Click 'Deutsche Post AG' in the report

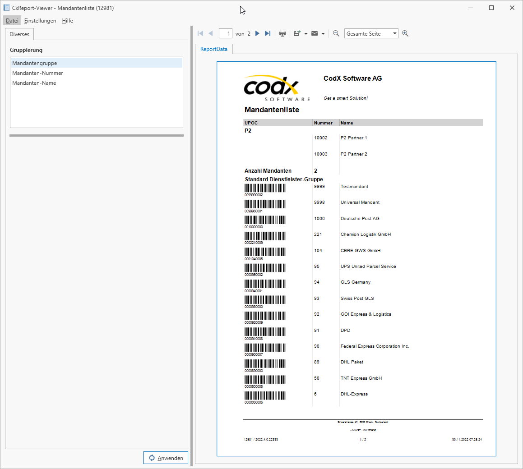(360, 219)
